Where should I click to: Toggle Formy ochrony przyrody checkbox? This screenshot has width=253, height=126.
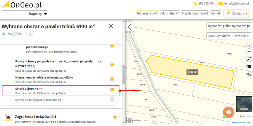tap(112, 65)
